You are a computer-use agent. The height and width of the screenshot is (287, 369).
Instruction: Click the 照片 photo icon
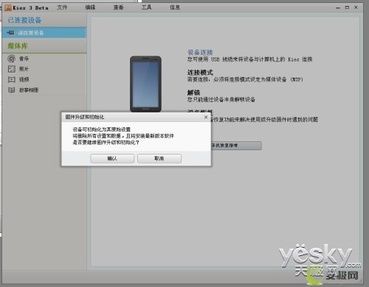point(12,69)
